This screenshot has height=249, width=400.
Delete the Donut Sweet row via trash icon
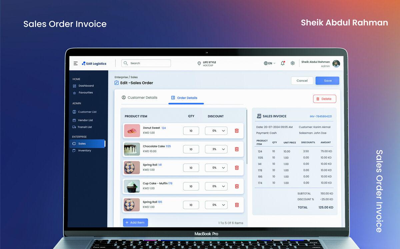(x=237, y=131)
